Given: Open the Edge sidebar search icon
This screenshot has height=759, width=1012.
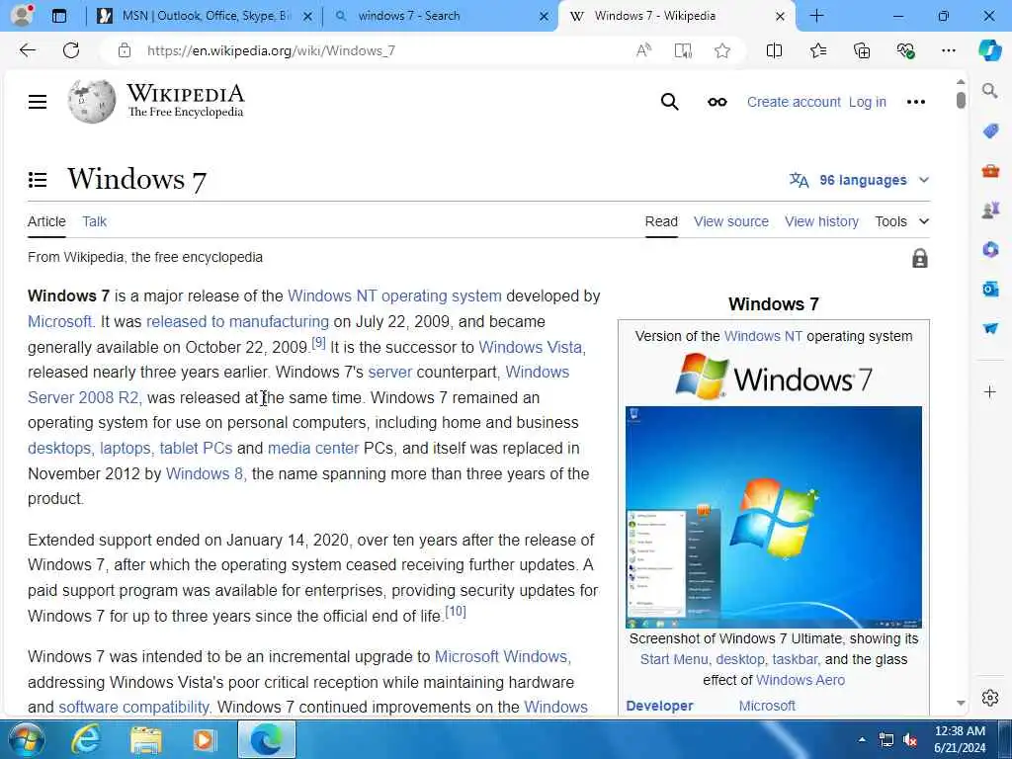Looking at the screenshot, I should coord(989,91).
